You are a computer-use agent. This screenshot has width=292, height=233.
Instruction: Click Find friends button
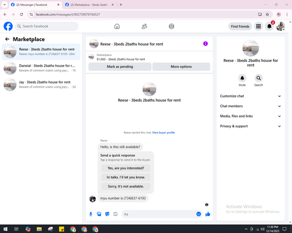240,26
